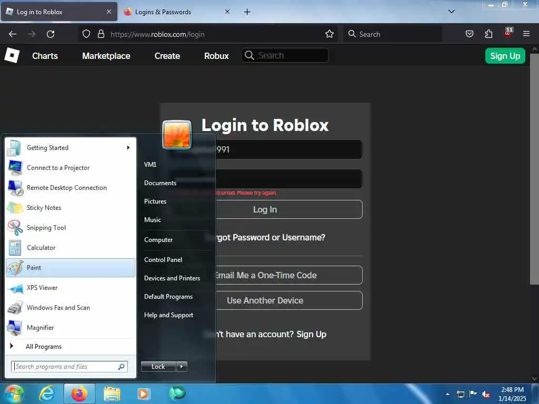Open Devices and Printers

tap(172, 278)
